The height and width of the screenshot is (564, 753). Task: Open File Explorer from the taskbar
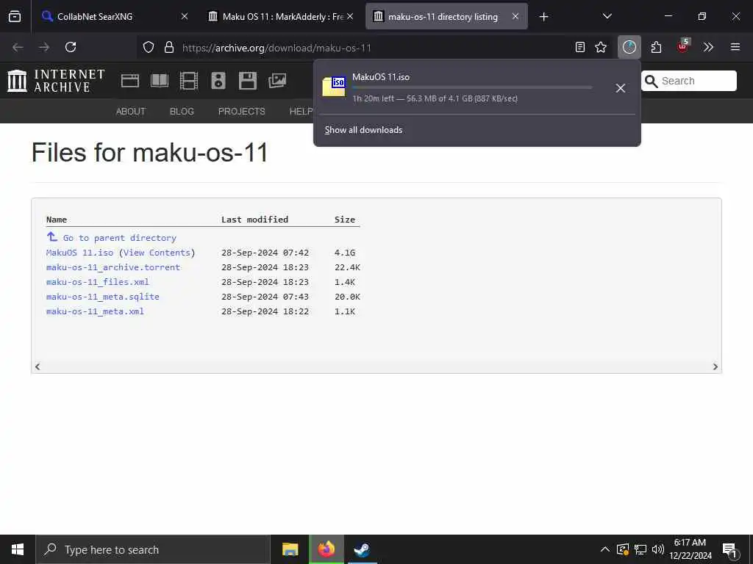(290, 549)
